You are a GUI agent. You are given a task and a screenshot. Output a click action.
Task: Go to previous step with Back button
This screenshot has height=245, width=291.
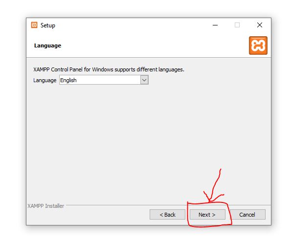point(167,215)
